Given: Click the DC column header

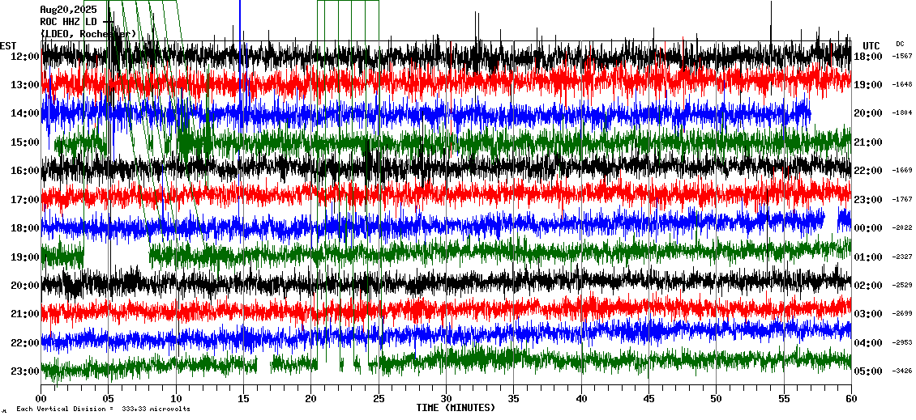Looking at the screenshot, I should (900, 44).
